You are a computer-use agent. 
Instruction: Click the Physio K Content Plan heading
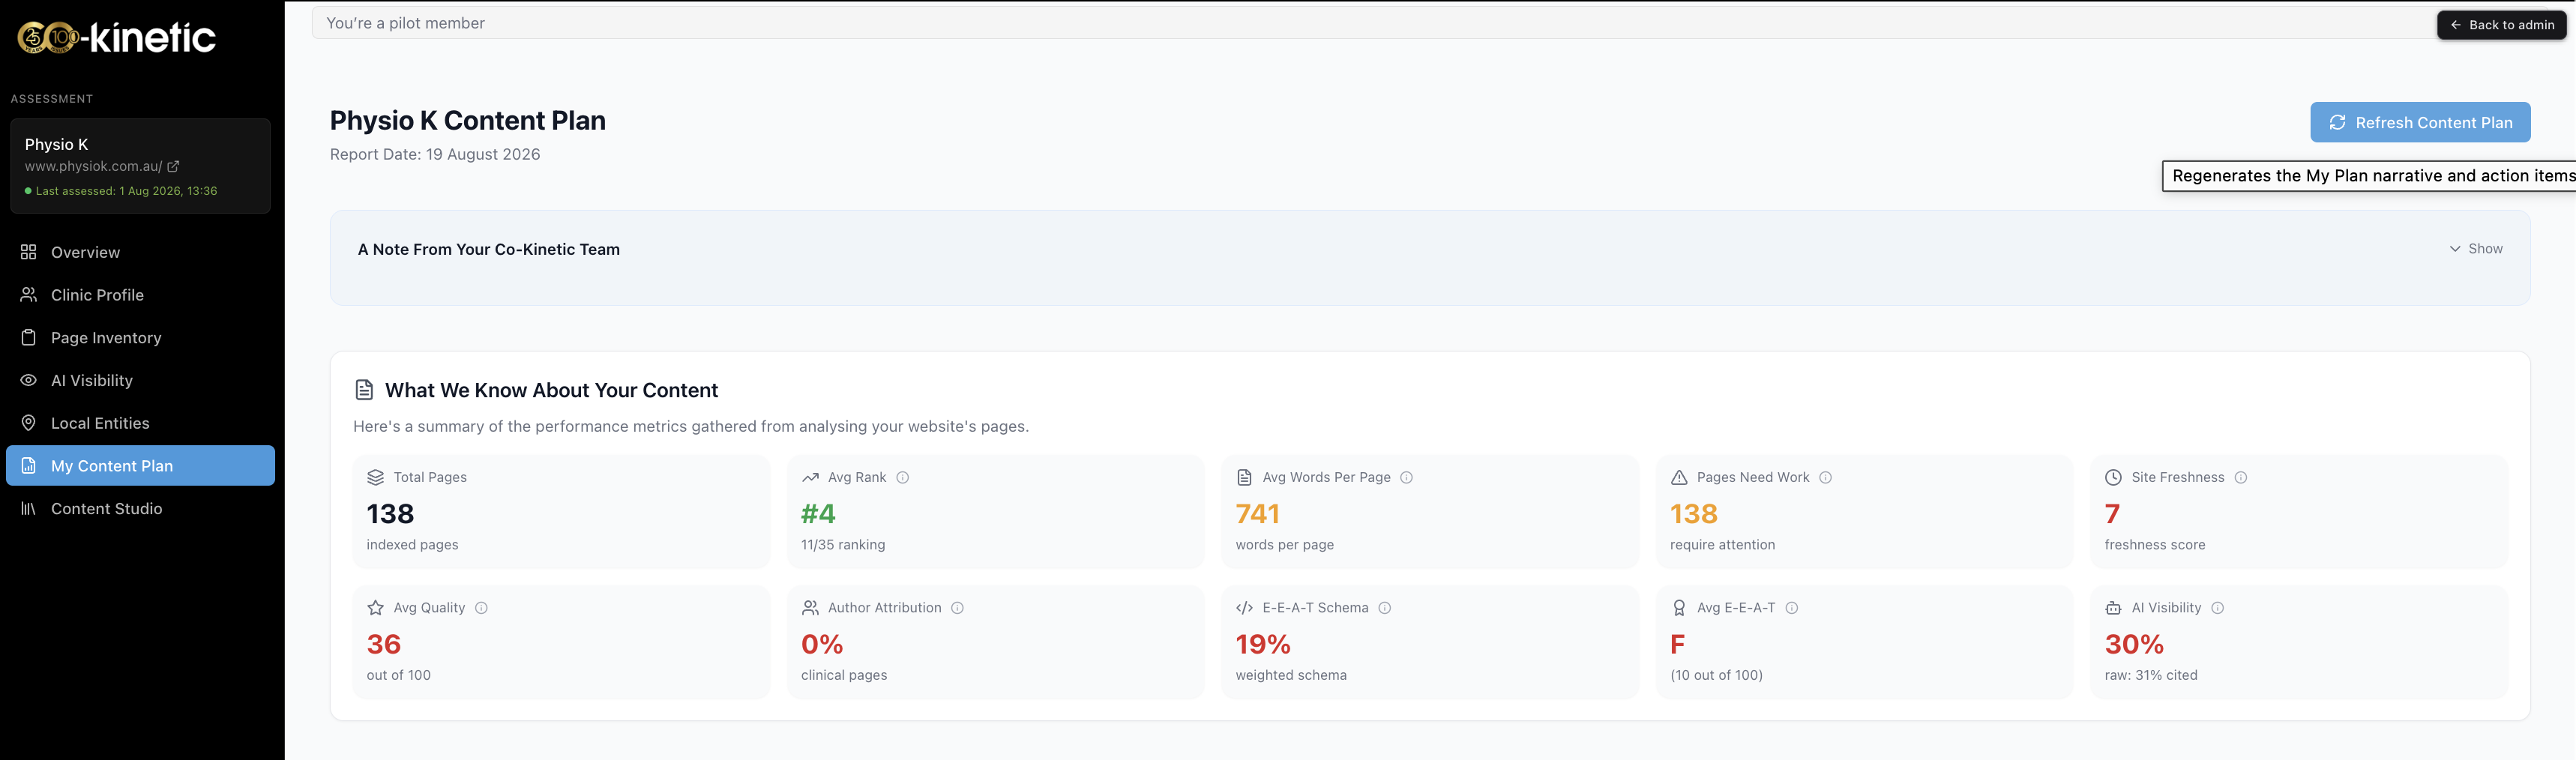click(x=468, y=120)
